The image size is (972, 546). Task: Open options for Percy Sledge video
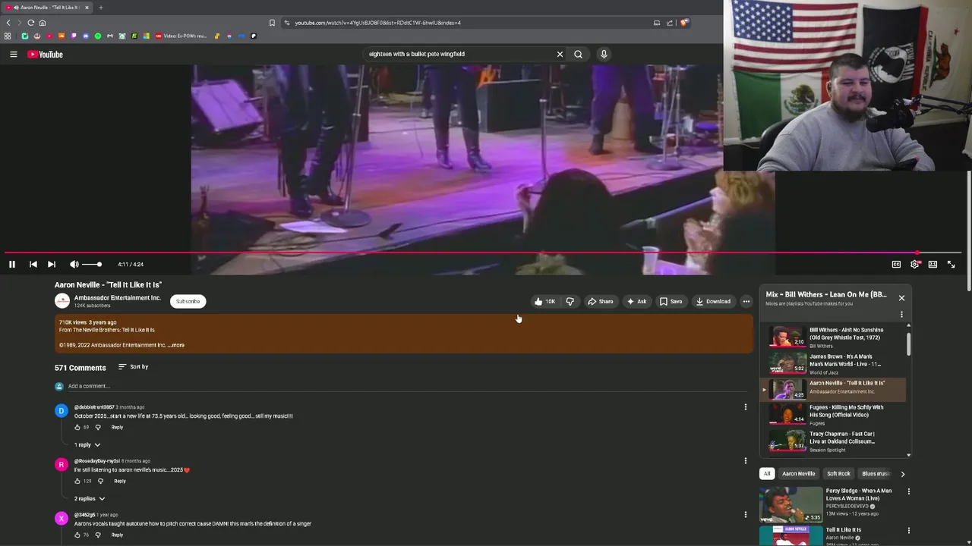908,491
